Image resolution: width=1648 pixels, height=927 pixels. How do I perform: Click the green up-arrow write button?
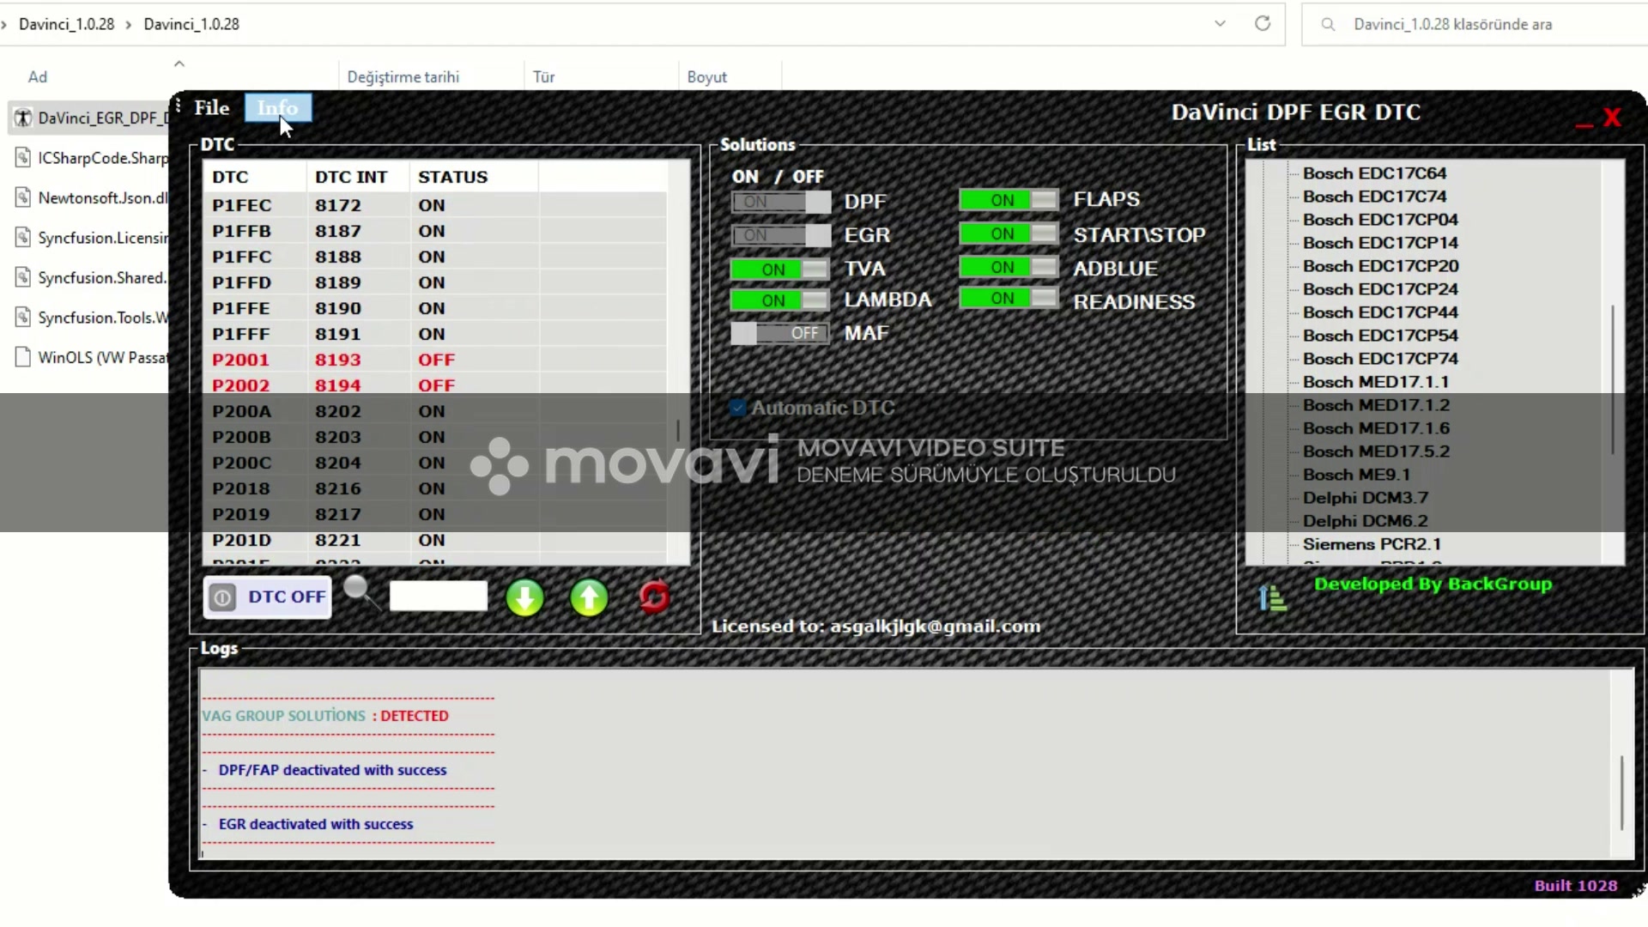[589, 597]
